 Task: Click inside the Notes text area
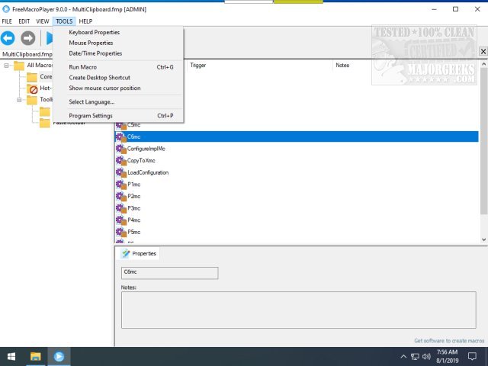[x=298, y=310]
